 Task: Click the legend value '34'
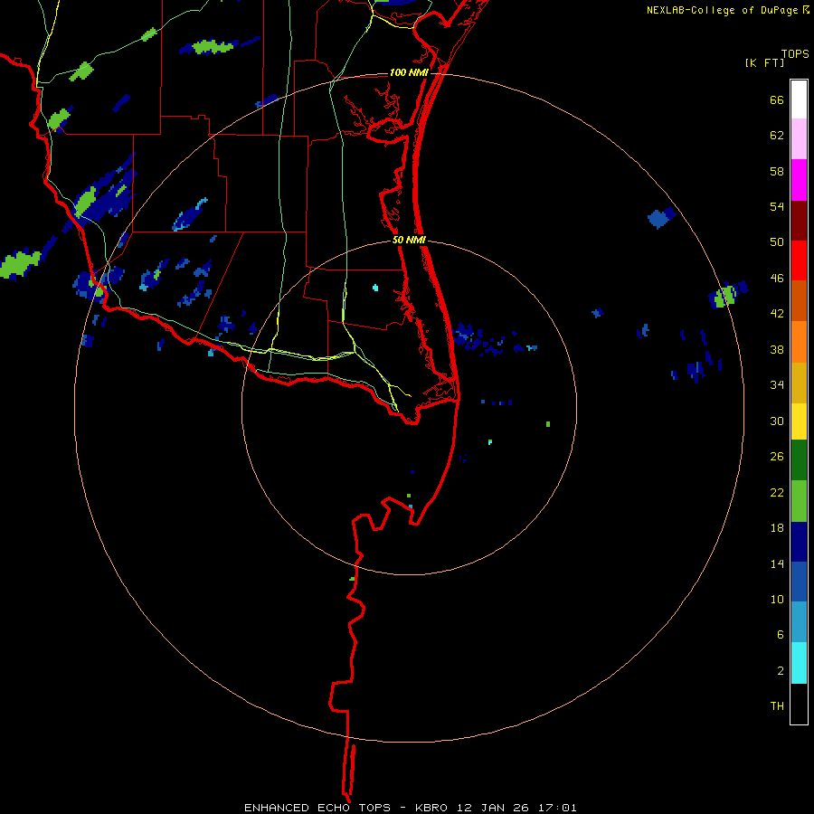tap(777, 384)
